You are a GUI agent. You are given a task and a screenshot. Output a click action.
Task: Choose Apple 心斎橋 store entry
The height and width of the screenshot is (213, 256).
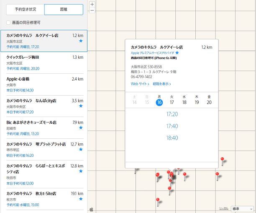pos(45,84)
